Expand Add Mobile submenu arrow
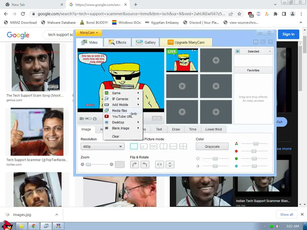307x230 pixels. point(138,105)
